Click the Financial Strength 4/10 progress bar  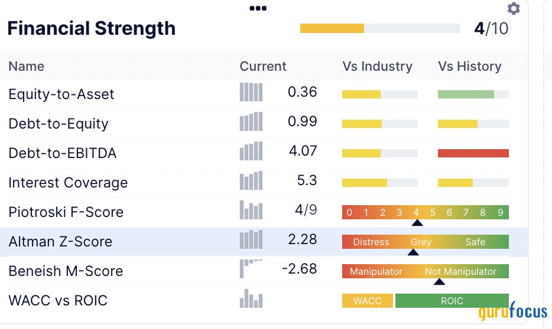[x=379, y=28]
